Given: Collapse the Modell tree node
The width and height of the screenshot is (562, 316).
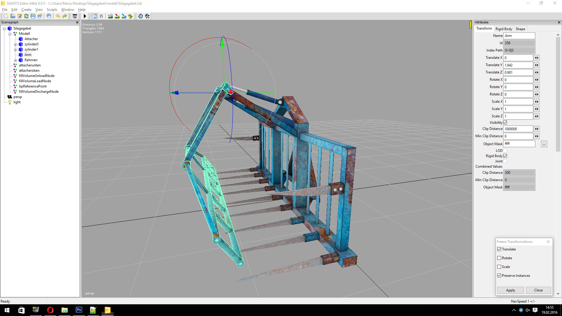Looking at the screenshot, I should [x=10, y=34].
